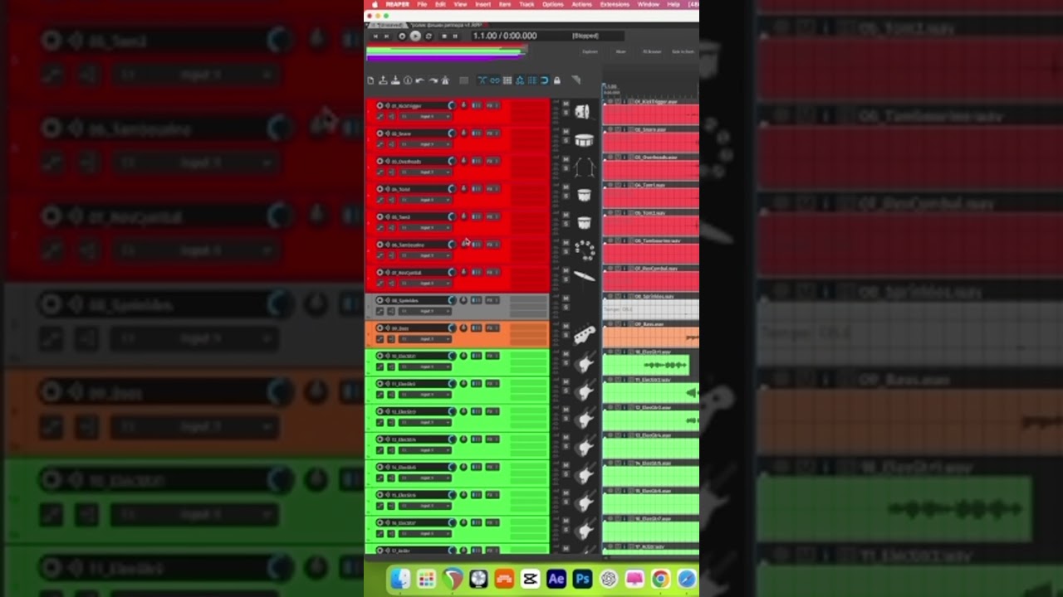Image resolution: width=1063 pixels, height=597 pixels.
Task: Toggle the auto-crossfade toolbar icon
Action: tap(483, 80)
